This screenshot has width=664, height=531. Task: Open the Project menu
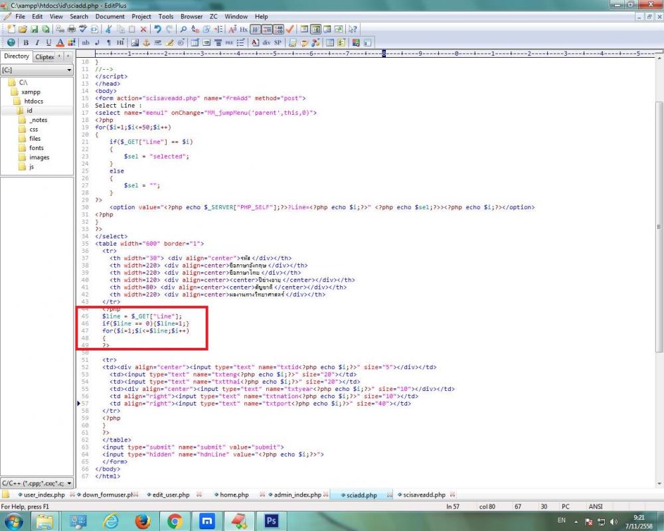pos(141,17)
